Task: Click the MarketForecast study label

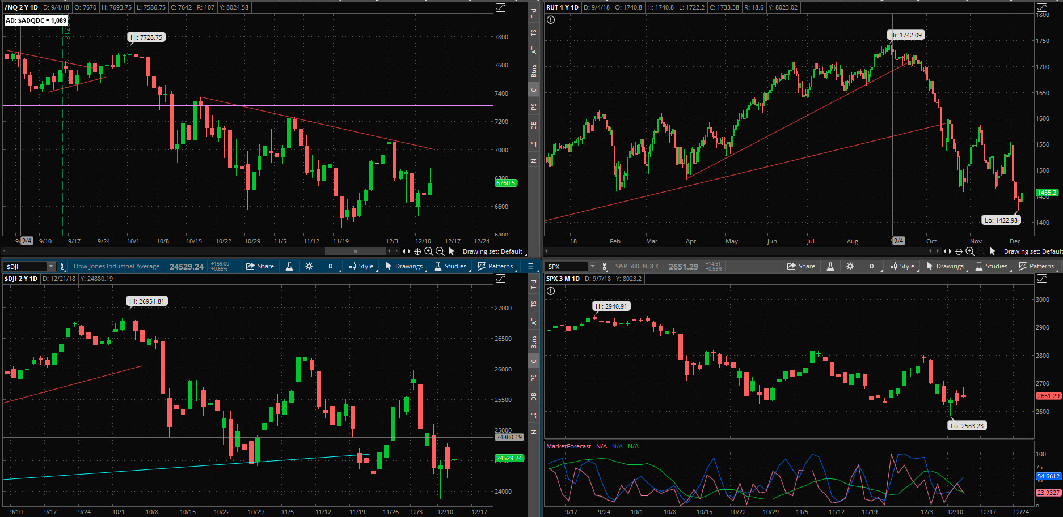Action: click(x=568, y=446)
